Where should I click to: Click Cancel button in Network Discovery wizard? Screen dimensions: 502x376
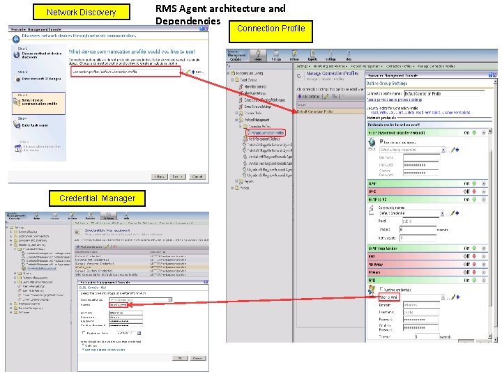pos(197,176)
